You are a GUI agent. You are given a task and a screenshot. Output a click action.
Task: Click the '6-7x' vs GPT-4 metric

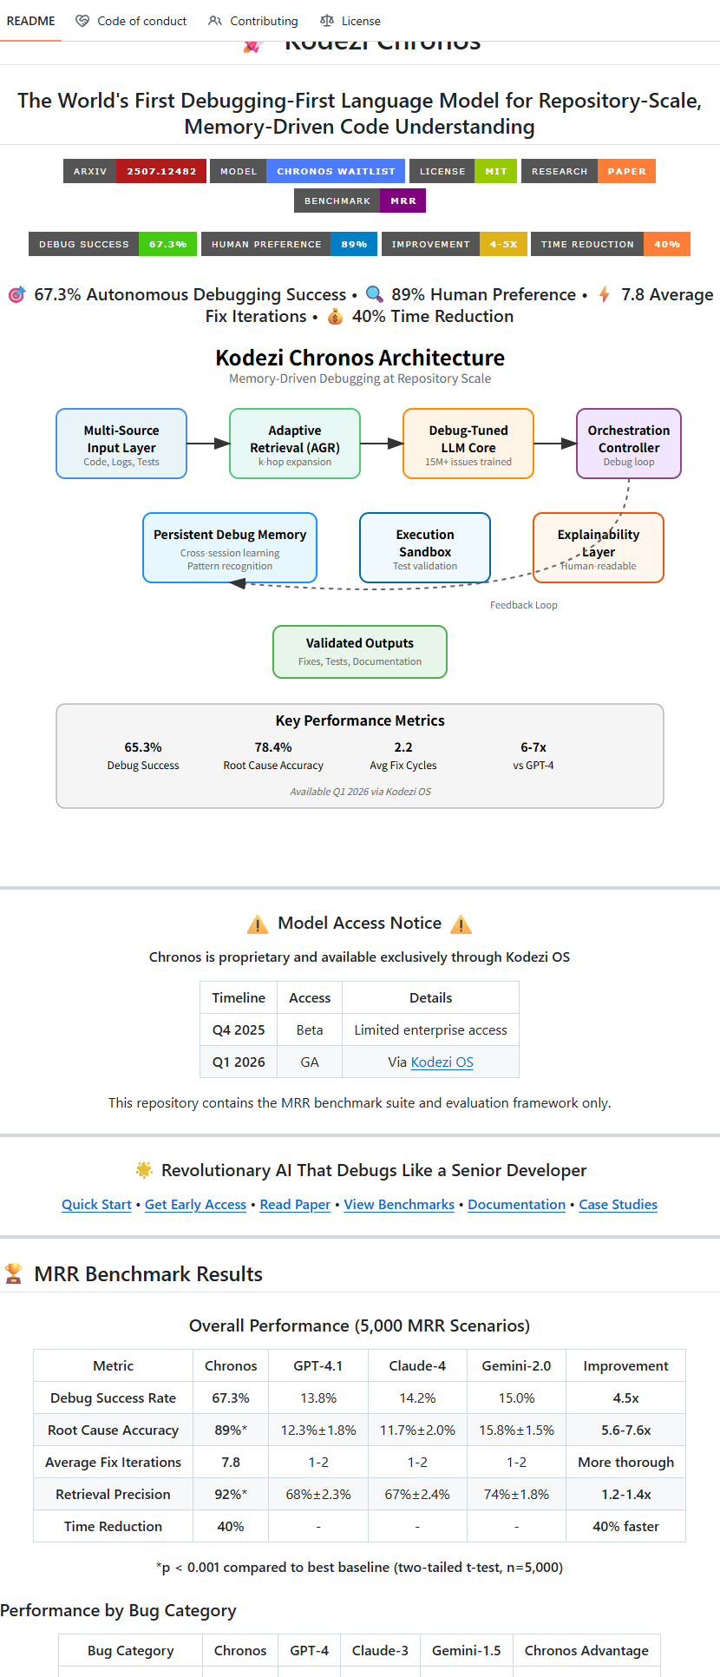pyautogui.click(x=533, y=747)
